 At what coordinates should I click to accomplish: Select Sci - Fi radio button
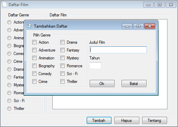9,101
